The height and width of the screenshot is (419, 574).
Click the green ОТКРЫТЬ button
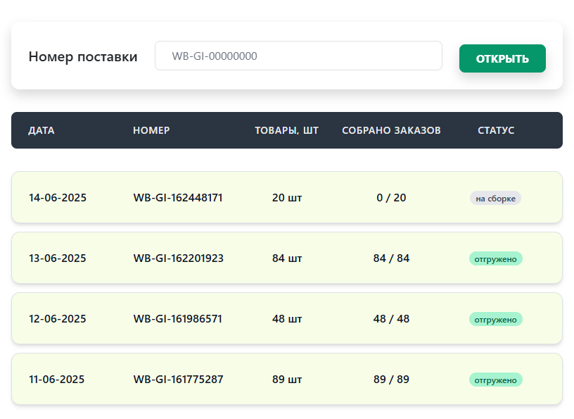click(502, 58)
